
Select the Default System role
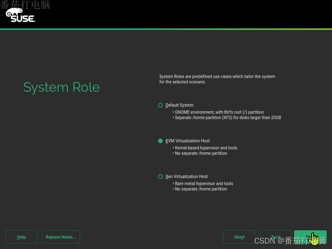point(160,105)
